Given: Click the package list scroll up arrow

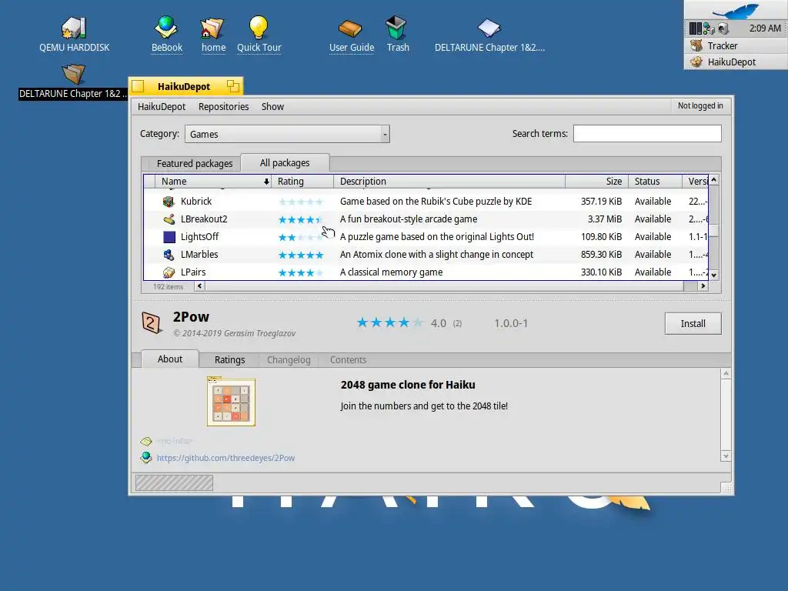Looking at the screenshot, I should (x=713, y=180).
